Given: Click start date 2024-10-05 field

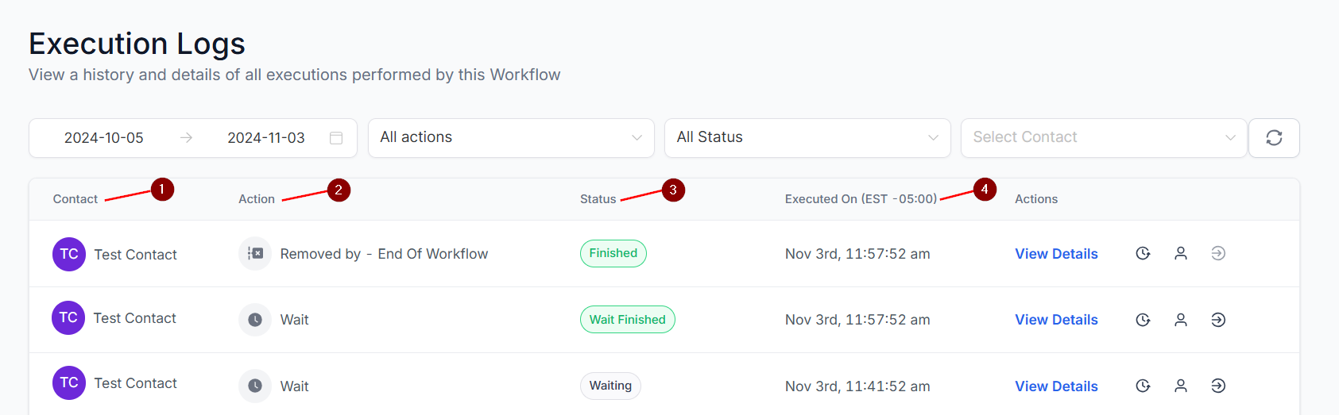Looking at the screenshot, I should (x=104, y=138).
